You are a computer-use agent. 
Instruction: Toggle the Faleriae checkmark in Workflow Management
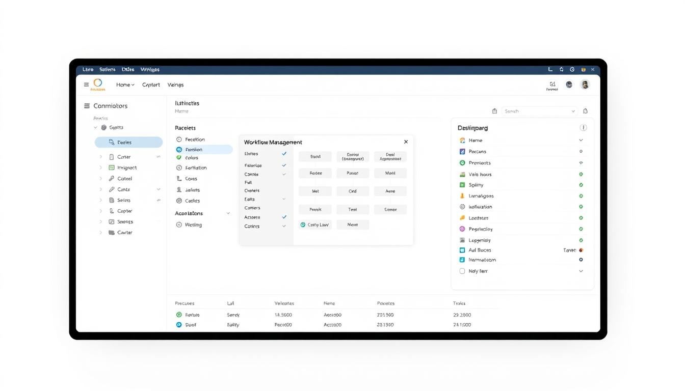(284, 165)
